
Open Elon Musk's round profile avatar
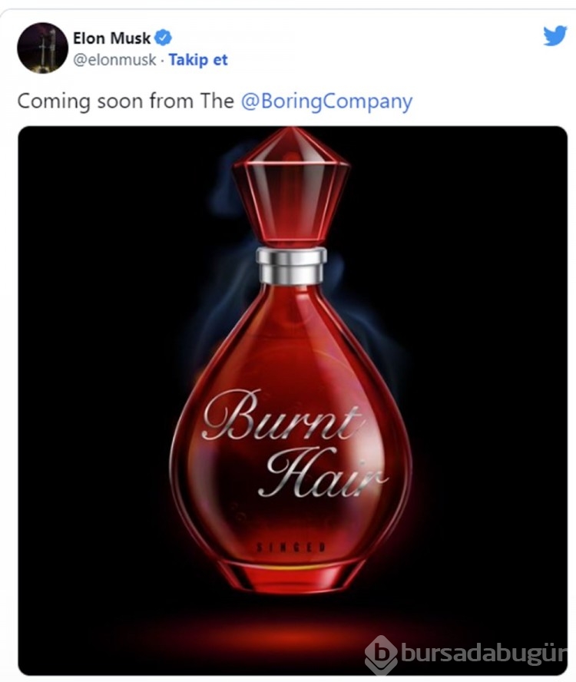tap(43, 48)
